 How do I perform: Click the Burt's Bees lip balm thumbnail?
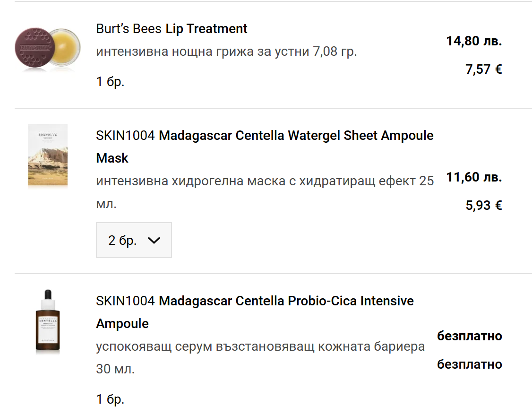tap(47, 50)
